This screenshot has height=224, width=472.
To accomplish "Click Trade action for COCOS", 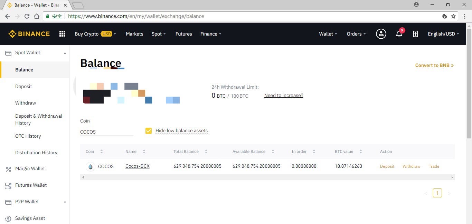I will (434, 166).
